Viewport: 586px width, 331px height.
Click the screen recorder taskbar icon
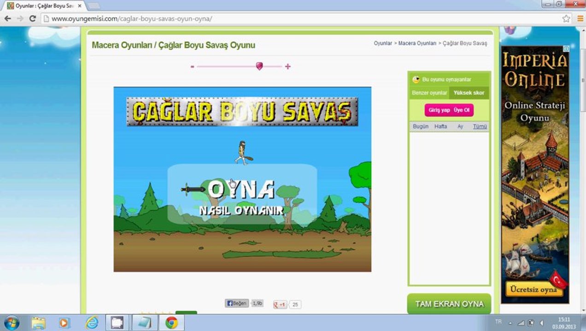[x=118, y=323]
